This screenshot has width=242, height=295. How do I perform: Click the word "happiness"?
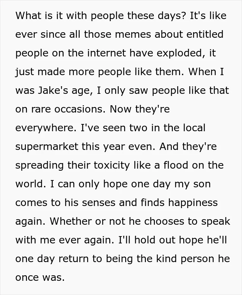click(x=193, y=203)
